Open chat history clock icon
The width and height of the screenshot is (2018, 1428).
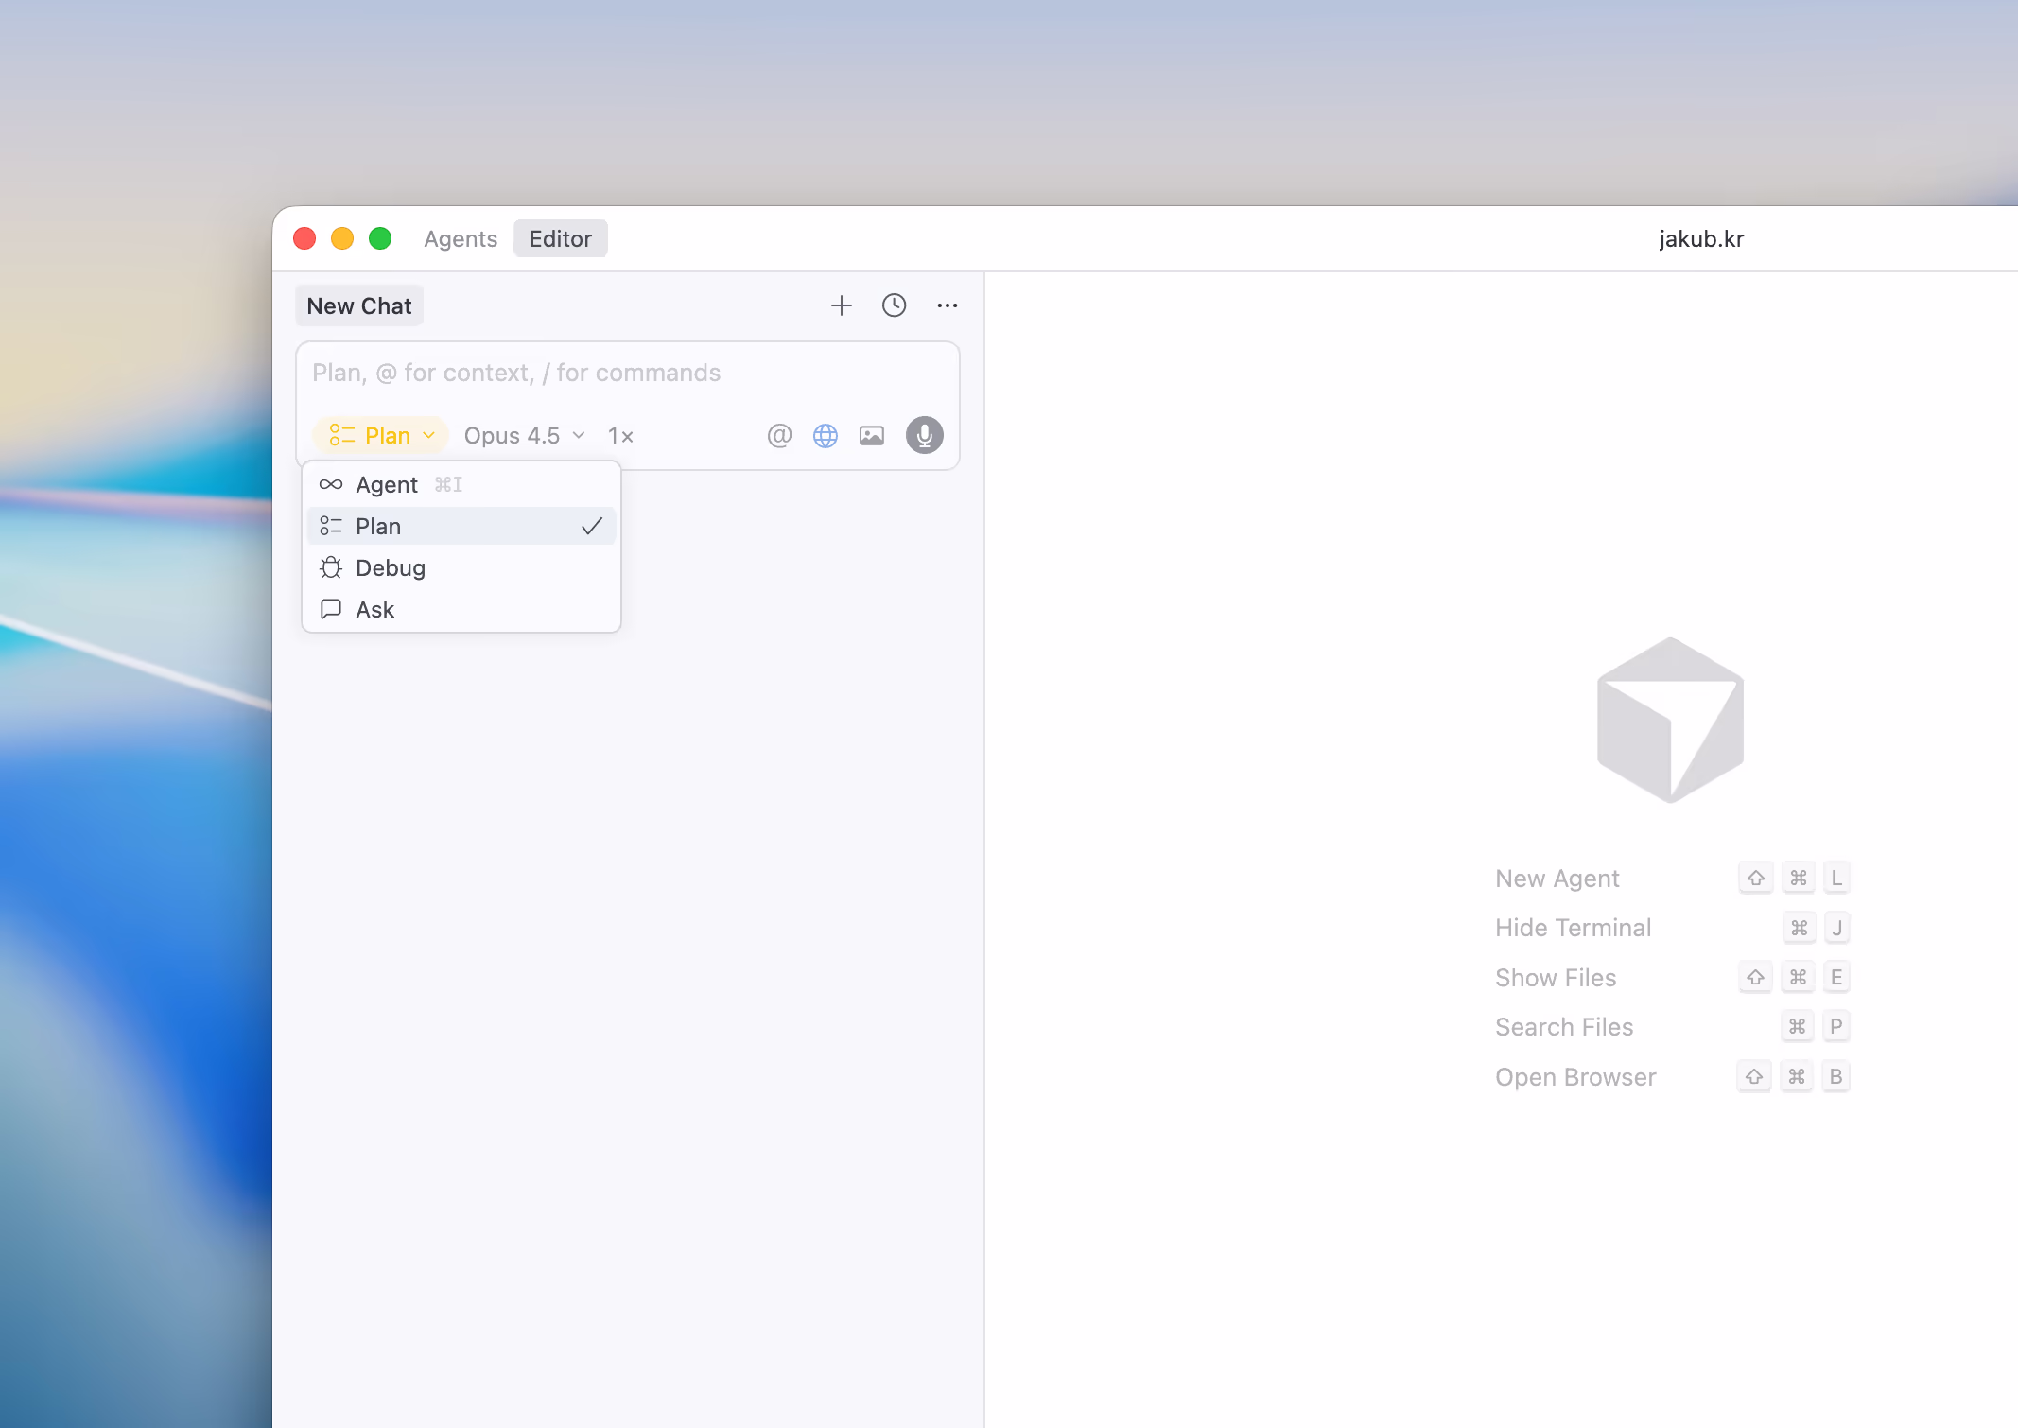pyautogui.click(x=894, y=305)
